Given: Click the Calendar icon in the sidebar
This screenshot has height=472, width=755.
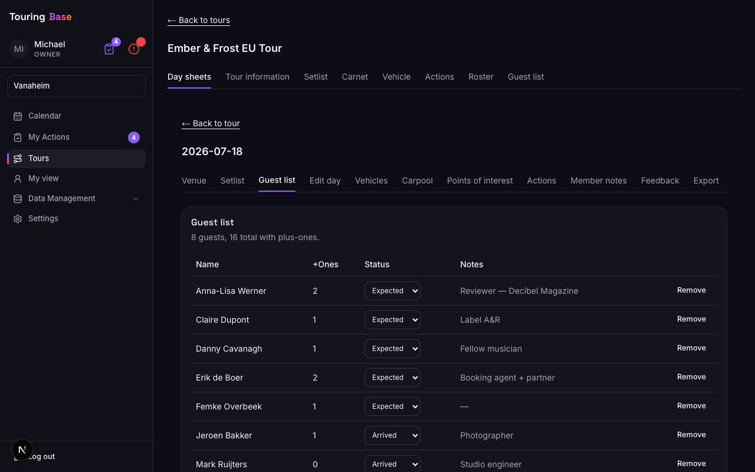Looking at the screenshot, I should pos(18,116).
